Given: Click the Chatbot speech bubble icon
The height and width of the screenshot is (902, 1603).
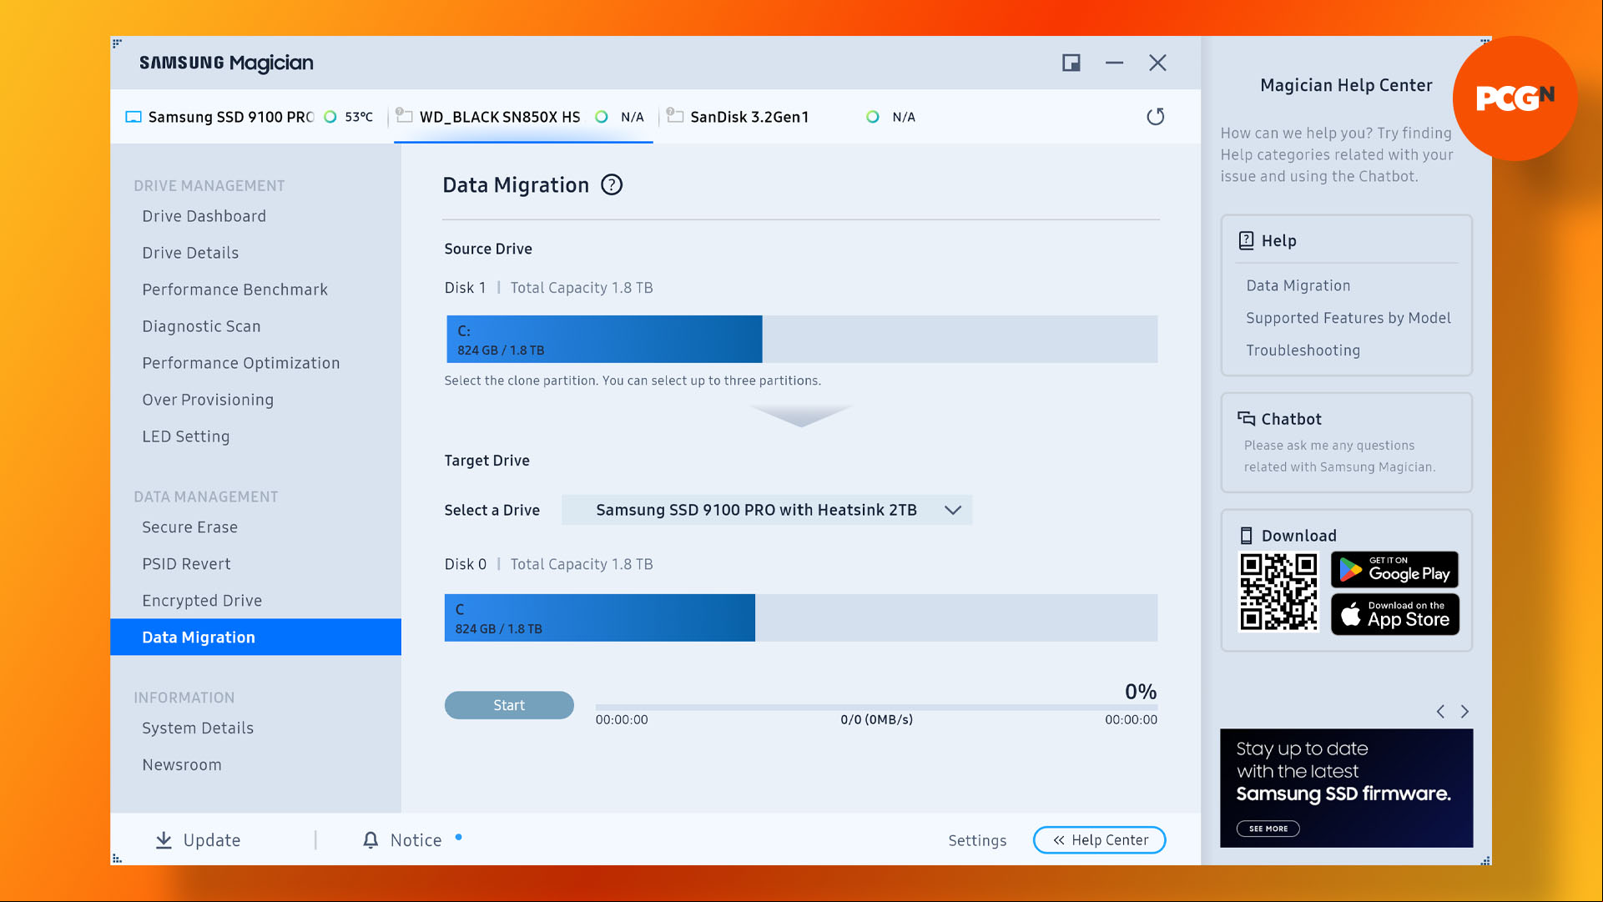Looking at the screenshot, I should pyautogui.click(x=1246, y=418).
